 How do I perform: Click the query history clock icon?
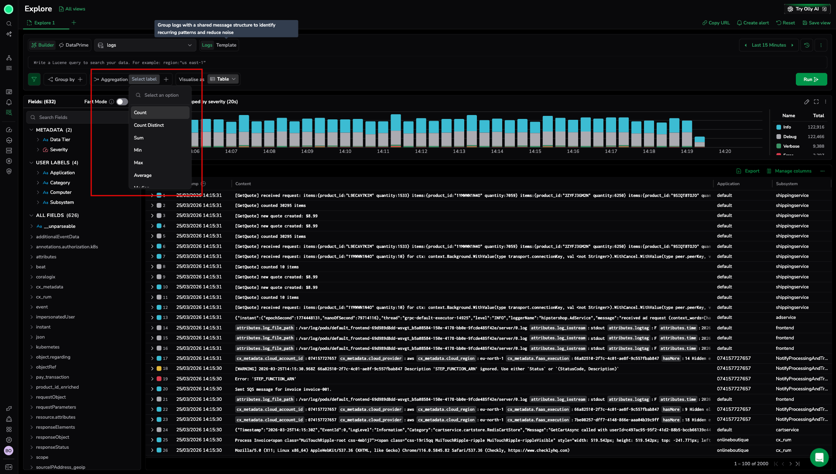(x=807, y=45)
